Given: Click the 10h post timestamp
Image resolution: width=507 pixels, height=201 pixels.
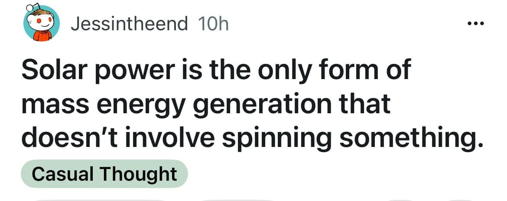Looking at the screenshot, I should coord(212,25).
